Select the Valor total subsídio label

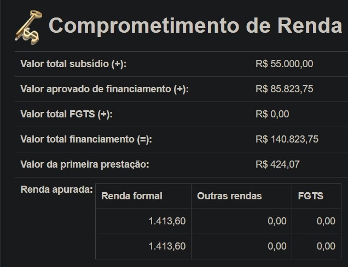(x=73, y=64)
